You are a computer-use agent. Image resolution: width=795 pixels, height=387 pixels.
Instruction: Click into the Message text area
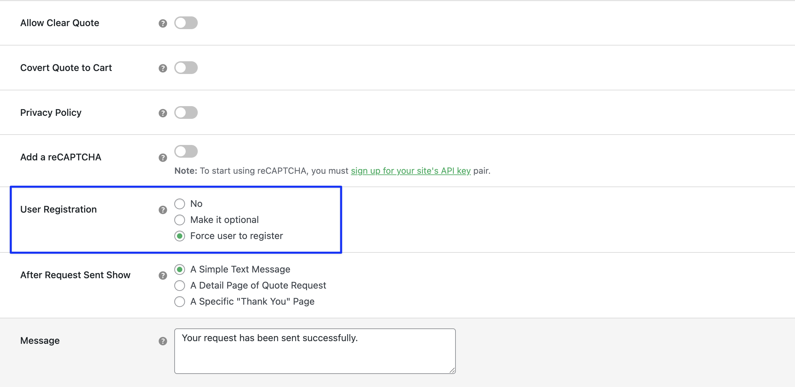[x=314, y=351]
